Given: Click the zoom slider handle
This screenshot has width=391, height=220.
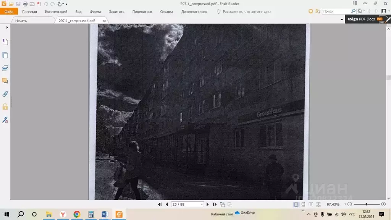Looking at the screenshot, I should [366, 204].
